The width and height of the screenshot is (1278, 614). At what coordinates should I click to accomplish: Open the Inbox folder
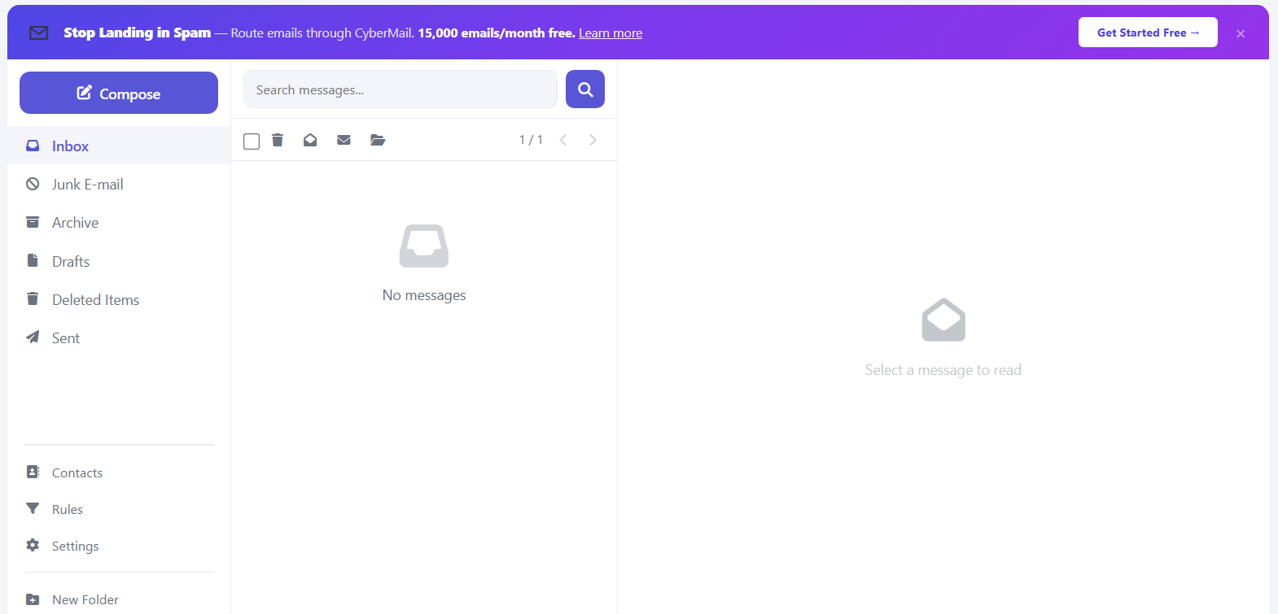click(x=119, y=146)
